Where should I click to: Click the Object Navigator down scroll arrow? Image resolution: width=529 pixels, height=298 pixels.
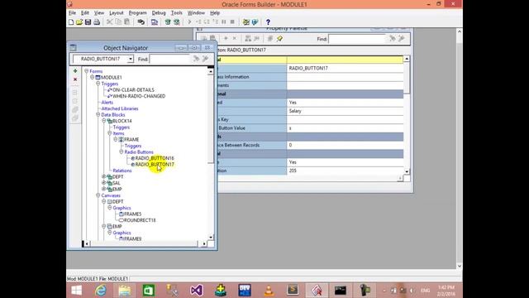[211, 238]
